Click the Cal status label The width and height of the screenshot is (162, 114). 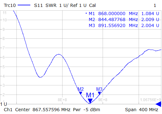92,5
